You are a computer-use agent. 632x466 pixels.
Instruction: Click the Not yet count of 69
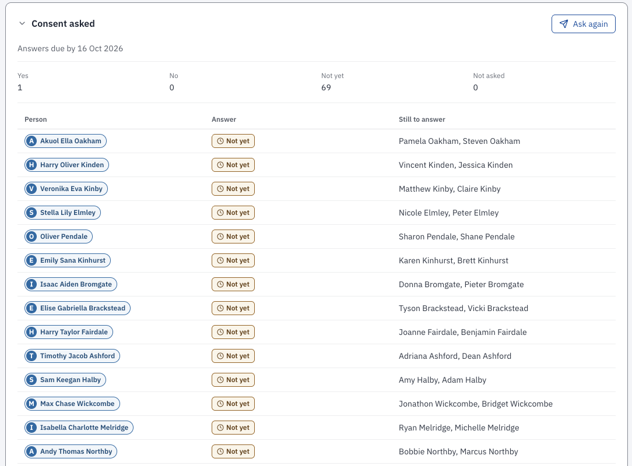326,87
